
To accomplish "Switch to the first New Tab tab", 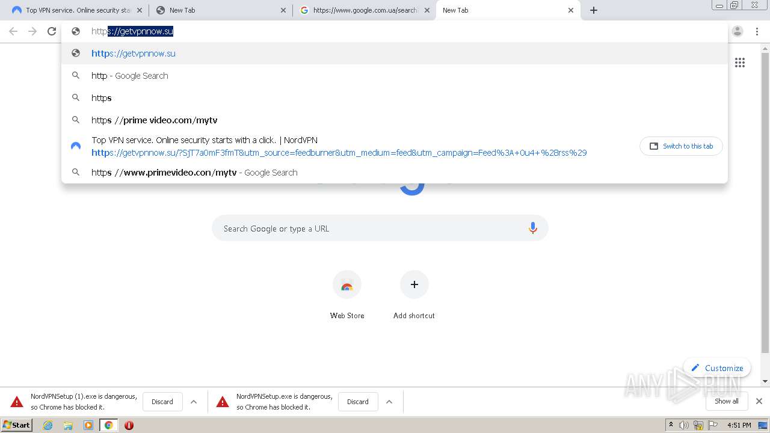I will click(220, 10).
